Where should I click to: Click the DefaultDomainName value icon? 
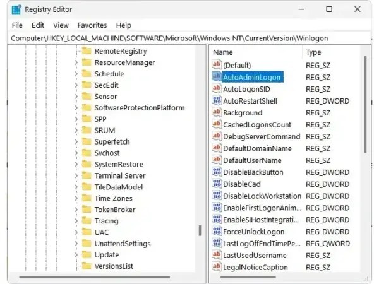pos(217,148)
